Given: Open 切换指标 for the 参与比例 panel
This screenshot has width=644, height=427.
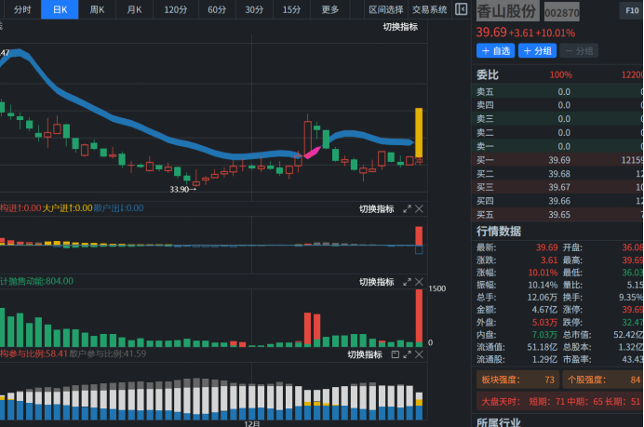Looking at the screenshot, I should point(365,354).
